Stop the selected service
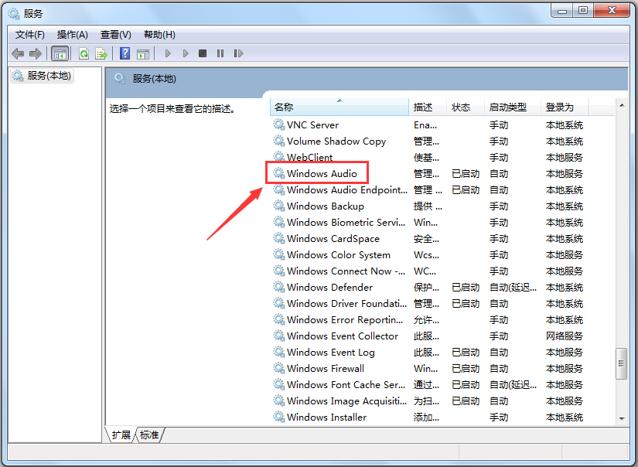 pos(202,53)
